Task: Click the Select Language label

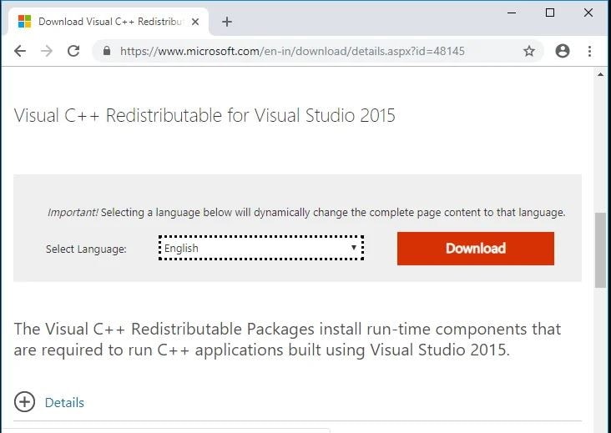Action: point(86,249)
